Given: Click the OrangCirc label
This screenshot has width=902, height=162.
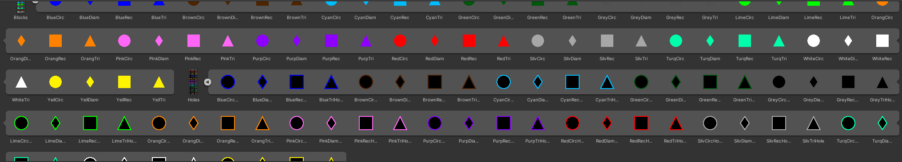Looking at the screenshot, I should tap(882, 18).
